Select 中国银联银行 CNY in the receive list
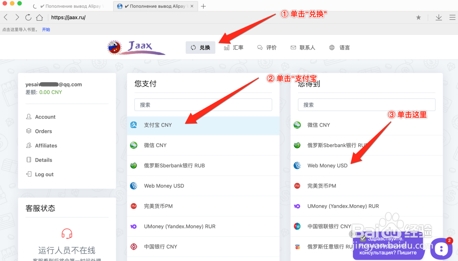The width and height of the screenshot is (458, 261). point(366,226)
